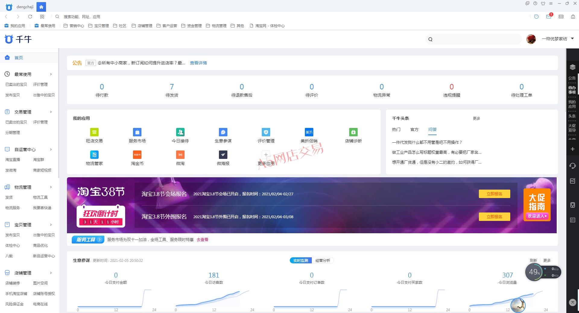The width and height of the screenshot is (579, 313).
Task: Click the edit note icon in right sidebar
Action: [572, 181]
